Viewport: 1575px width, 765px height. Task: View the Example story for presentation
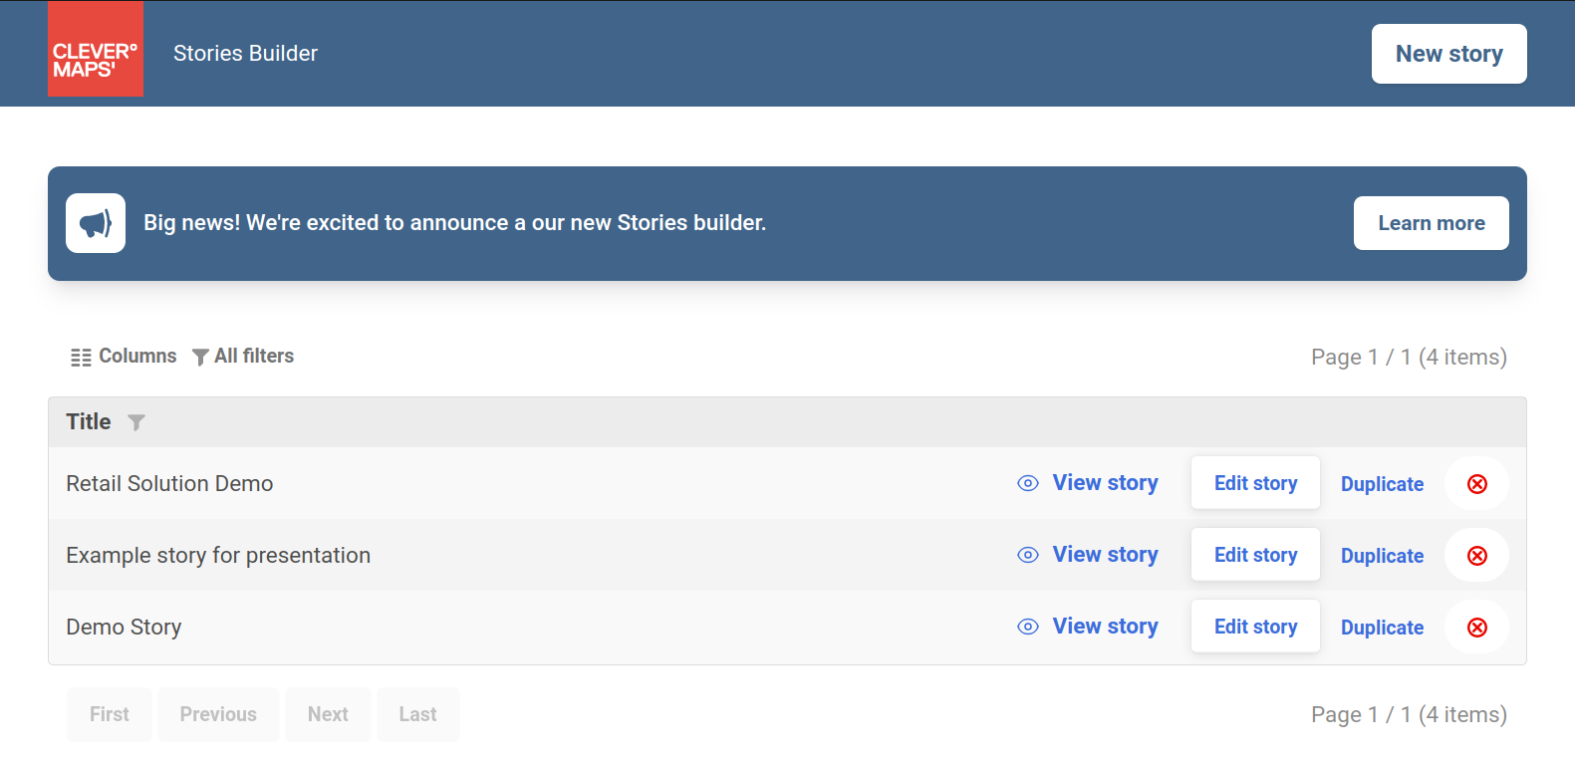(1105, 555)
